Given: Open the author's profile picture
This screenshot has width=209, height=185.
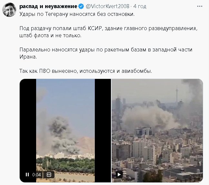Looking at the screenshot, I should point(9,10).
